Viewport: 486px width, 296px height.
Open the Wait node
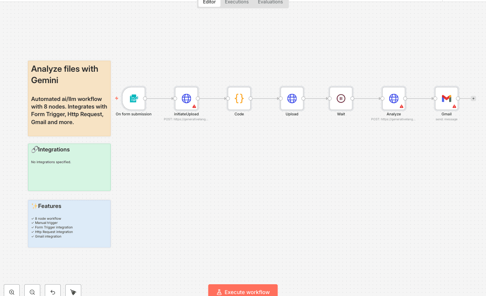click(x=341, y=98)
